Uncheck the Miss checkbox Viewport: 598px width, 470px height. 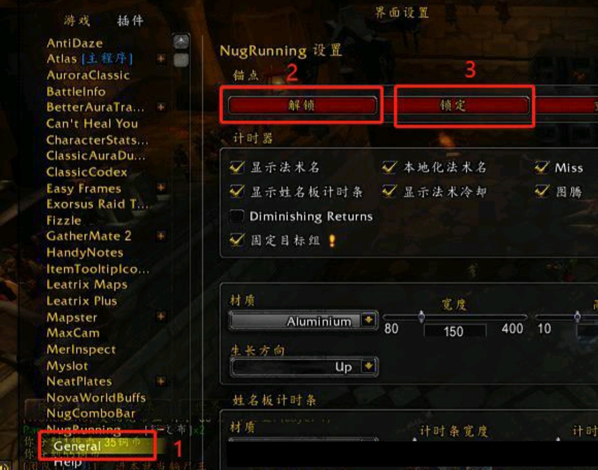[x=542, y=167]
